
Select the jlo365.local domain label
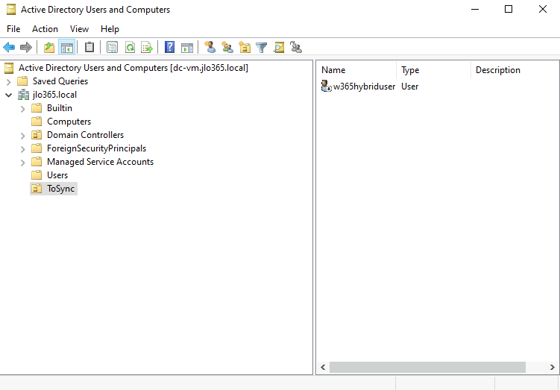tap(54, 95)
